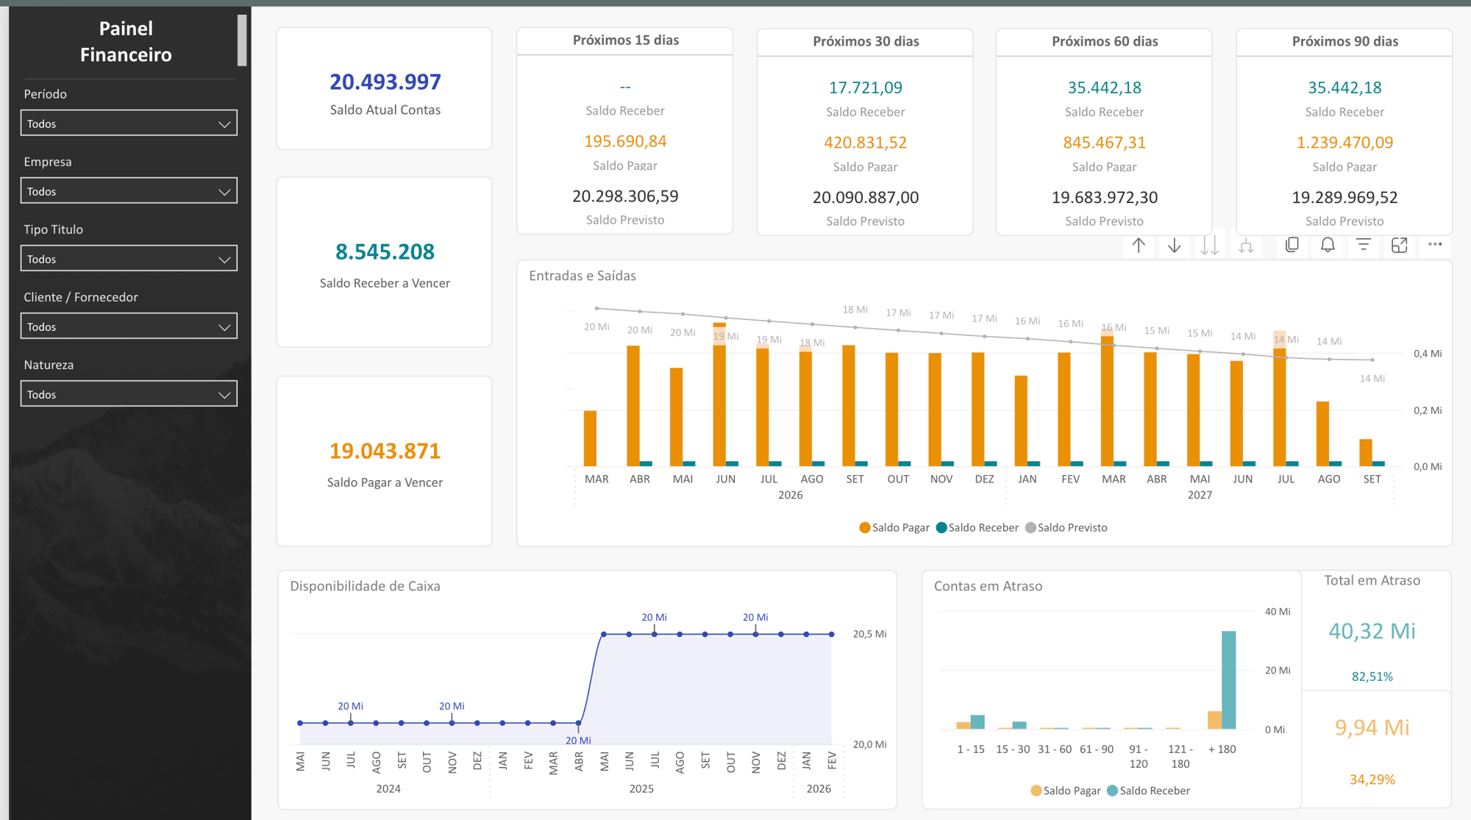Expand the Cliente / Fornecedor dropdown
The width and height of the screenshot is (1471, 820).
129,327
